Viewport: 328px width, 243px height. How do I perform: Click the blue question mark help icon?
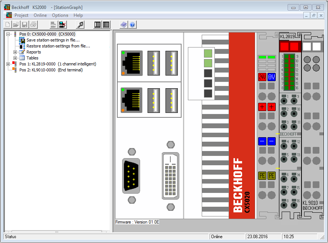pos(132,25)
